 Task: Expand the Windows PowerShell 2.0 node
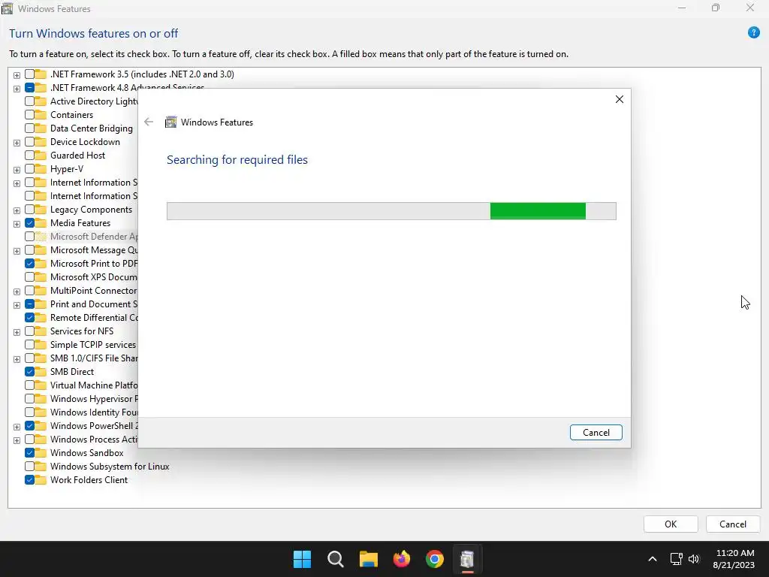17,427
